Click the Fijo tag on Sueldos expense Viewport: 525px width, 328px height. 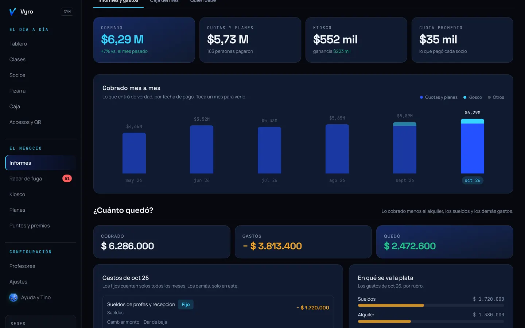[x=186, y=305]
